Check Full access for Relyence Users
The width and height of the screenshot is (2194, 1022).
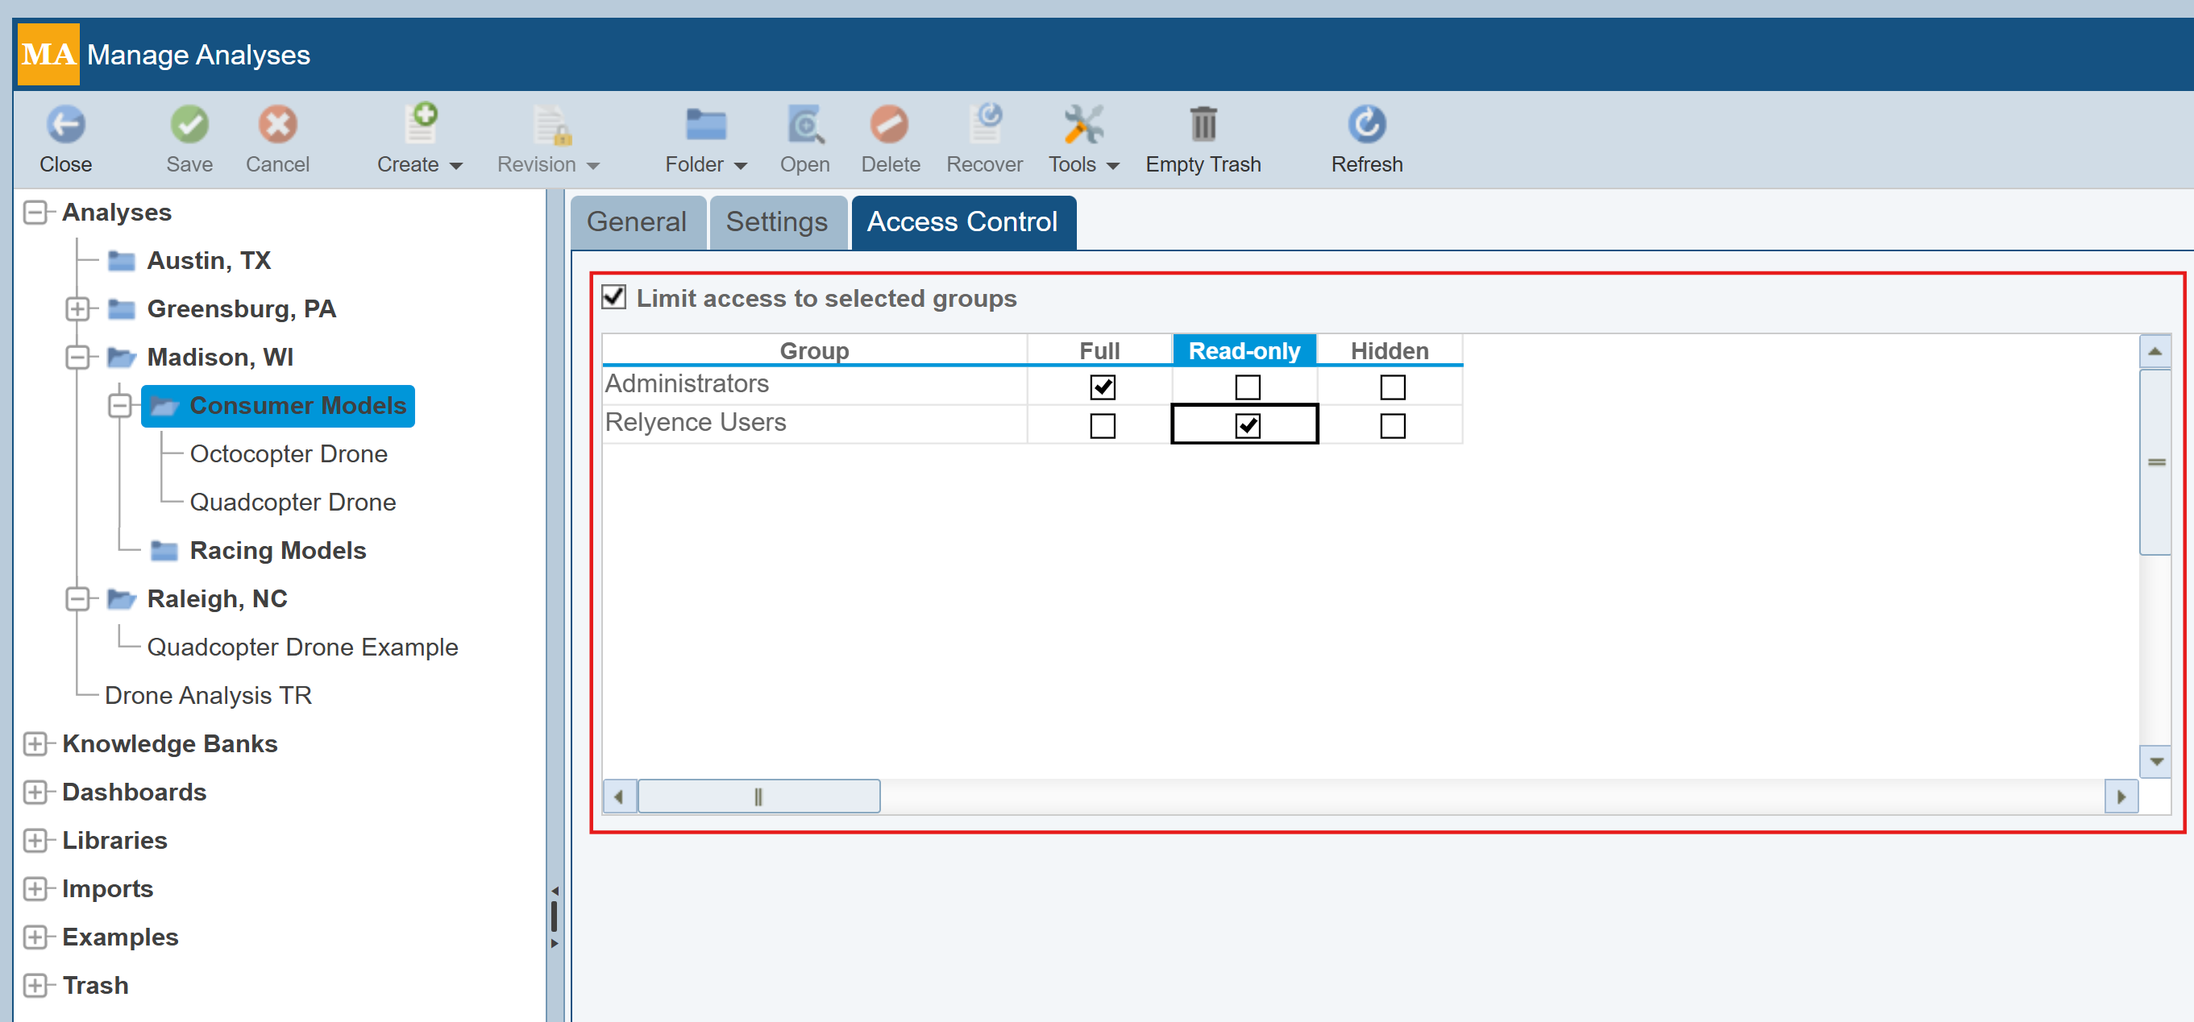point(1102,425)
